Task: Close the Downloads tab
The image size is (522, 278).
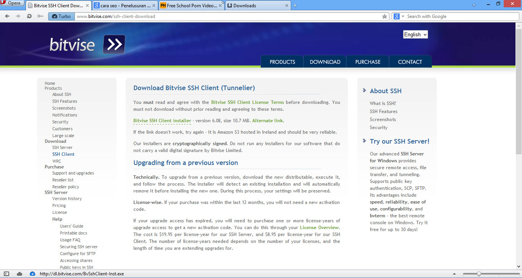Action: coord(287,6)
